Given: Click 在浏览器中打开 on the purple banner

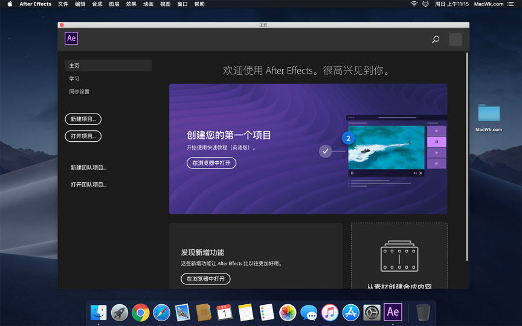Looking at the screenshot, I should [211, 163].
